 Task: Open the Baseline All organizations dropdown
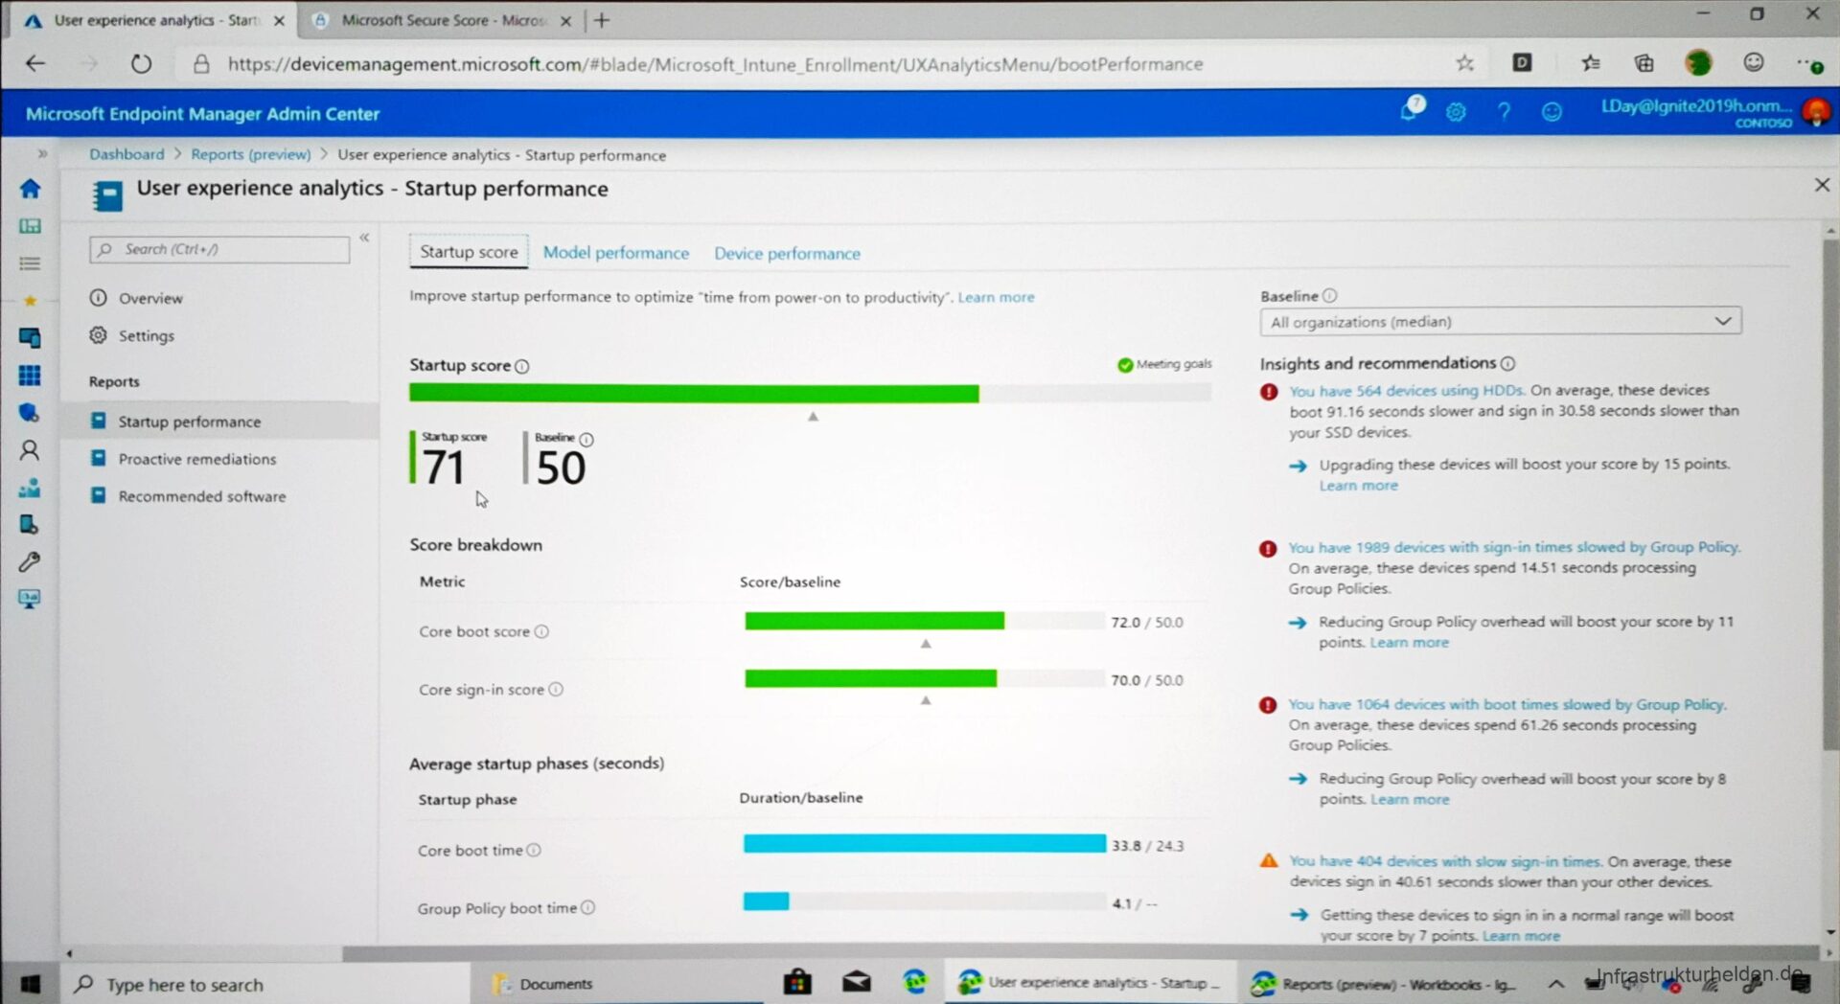pyautogui.click(x=1501, y=322)
